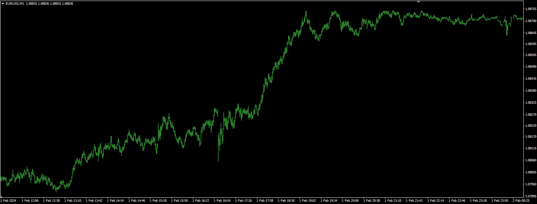This screenshot has height=204, width=537.
Task: Click the 1.08645 price label
Action: [530, 33]
